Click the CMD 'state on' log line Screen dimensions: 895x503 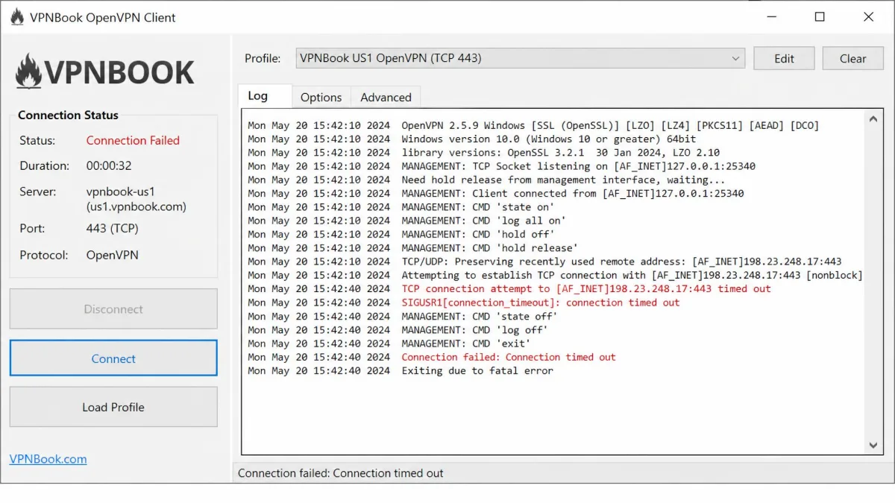[401, 206]
